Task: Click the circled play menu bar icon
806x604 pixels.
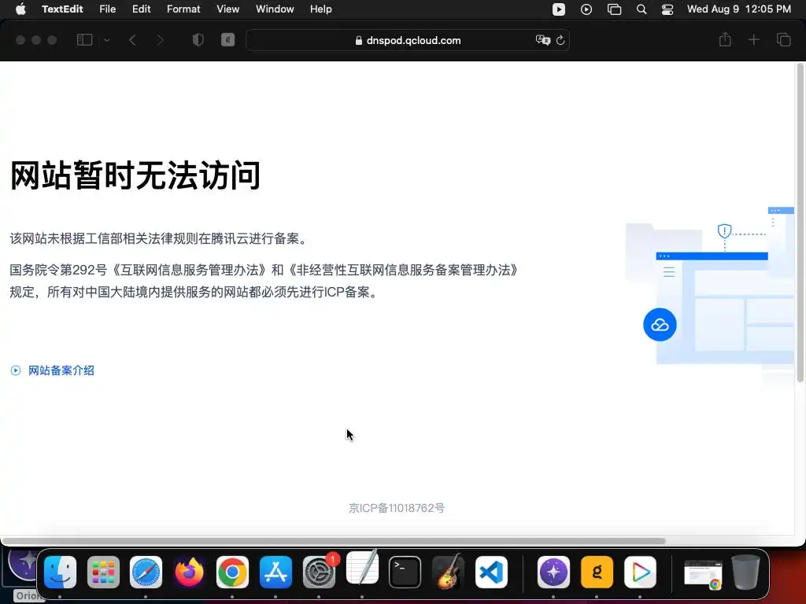Action: [586, 9]
